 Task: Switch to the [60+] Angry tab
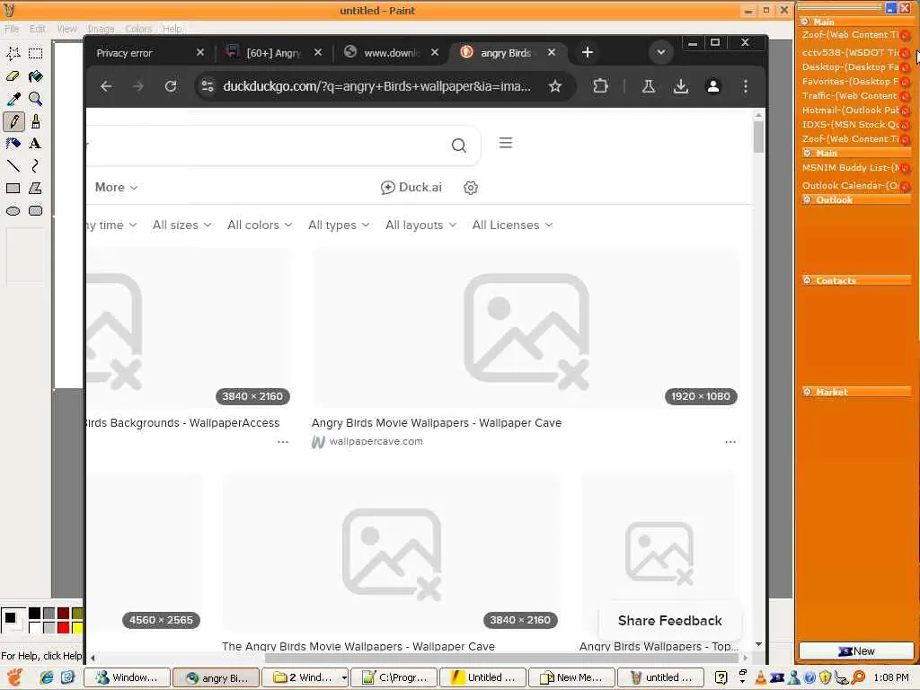(x=274, y=53)
